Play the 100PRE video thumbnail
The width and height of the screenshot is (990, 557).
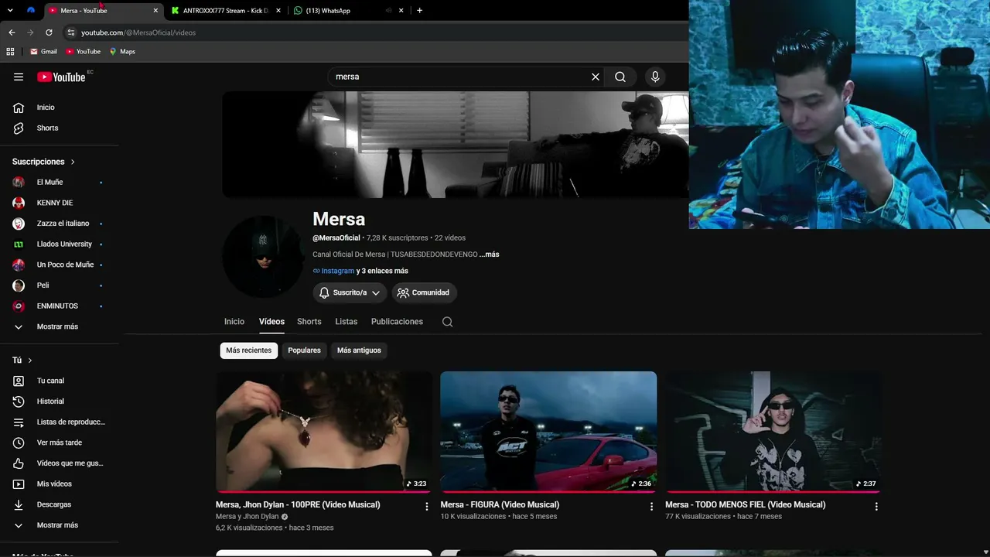click(324, 432)
